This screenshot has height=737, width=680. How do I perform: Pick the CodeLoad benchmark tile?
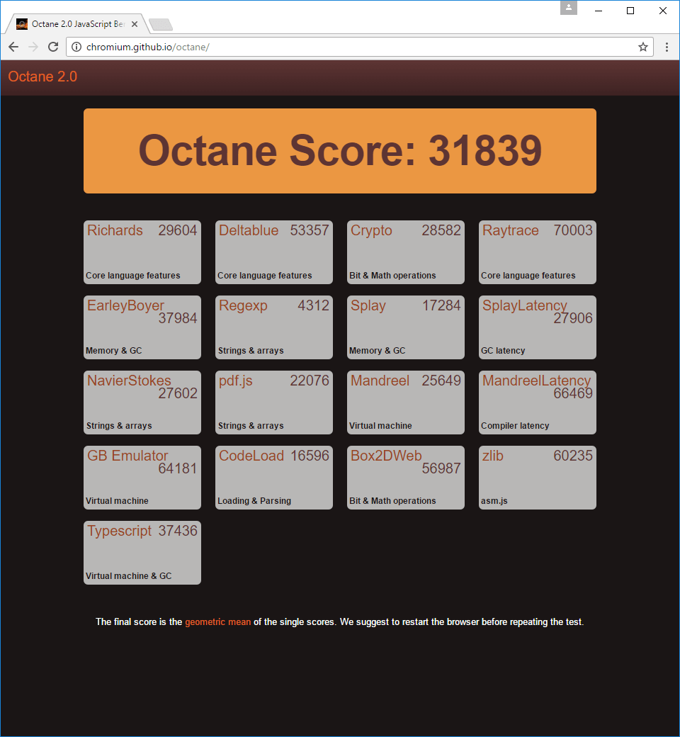[x=274, y=478]
